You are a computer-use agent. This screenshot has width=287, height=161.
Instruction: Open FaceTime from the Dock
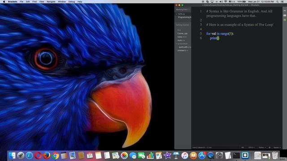(142, 156)
